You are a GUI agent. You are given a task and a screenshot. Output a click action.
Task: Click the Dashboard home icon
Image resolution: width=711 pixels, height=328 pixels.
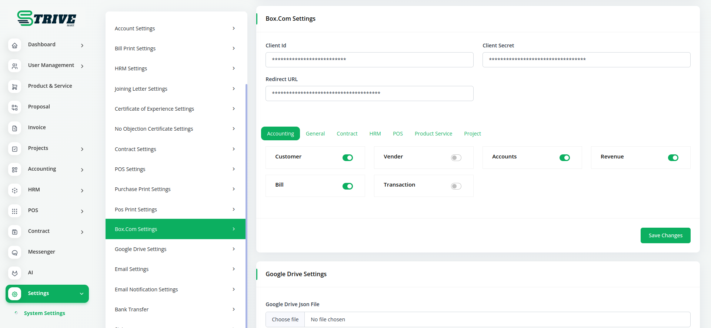[x=14, y=45]
